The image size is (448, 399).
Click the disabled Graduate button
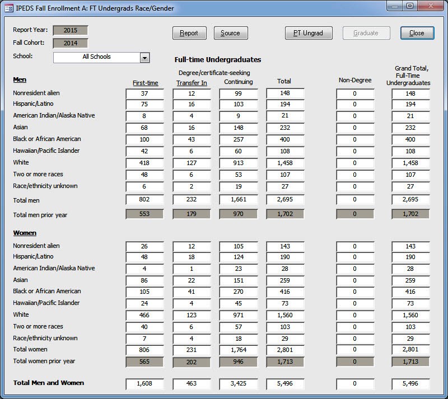[x=366, y=33]
